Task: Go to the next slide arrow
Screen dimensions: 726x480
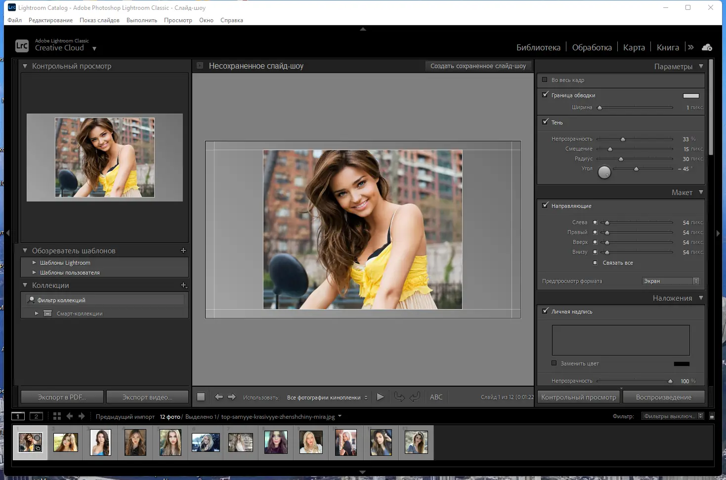Action: (x=232, y=397)
